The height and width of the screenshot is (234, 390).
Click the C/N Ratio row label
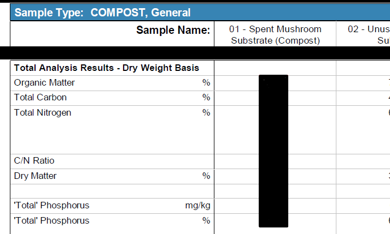coord(34,160)
